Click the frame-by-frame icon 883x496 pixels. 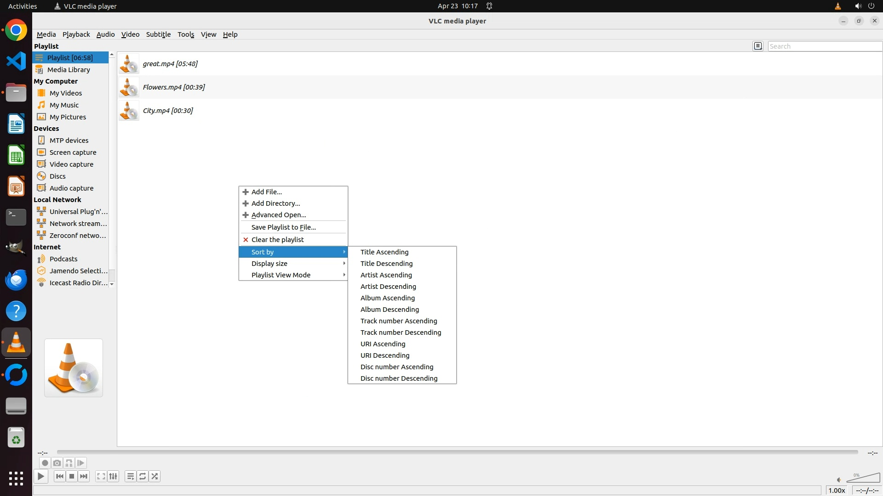click(81, 463)
